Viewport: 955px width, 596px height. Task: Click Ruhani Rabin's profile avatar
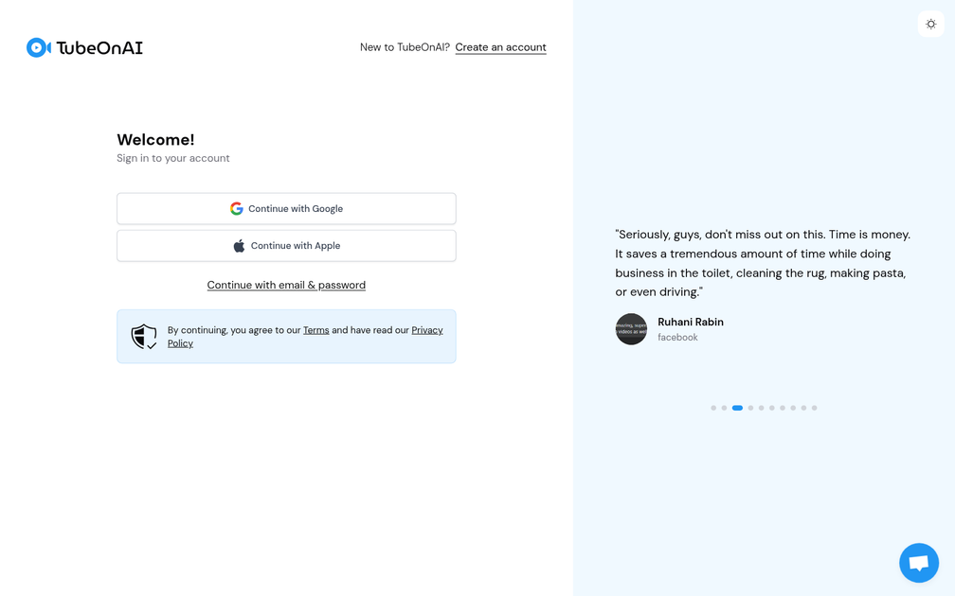pos(631,328)
